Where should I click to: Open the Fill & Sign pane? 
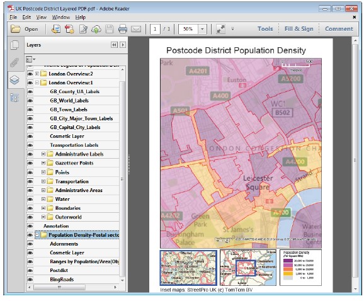click(299, 29)
